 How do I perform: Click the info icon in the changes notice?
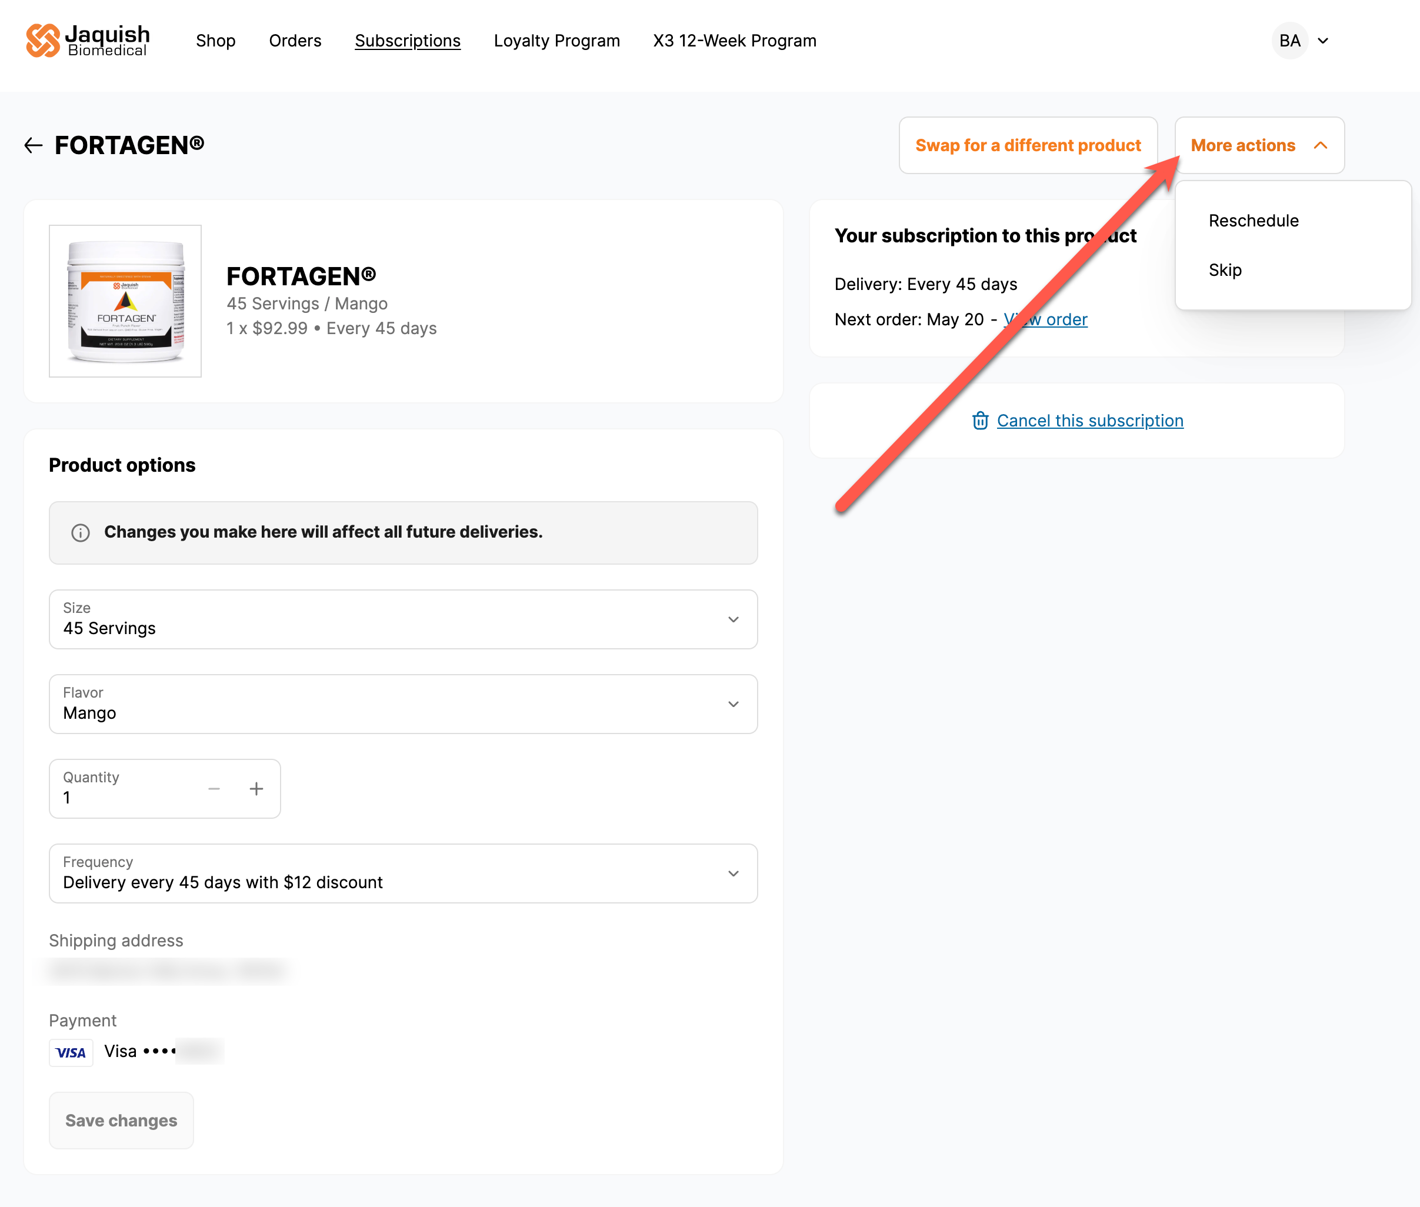[x=81, y=532]
